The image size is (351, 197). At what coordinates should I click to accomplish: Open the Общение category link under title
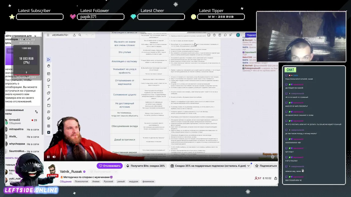[x=66, y=181]
